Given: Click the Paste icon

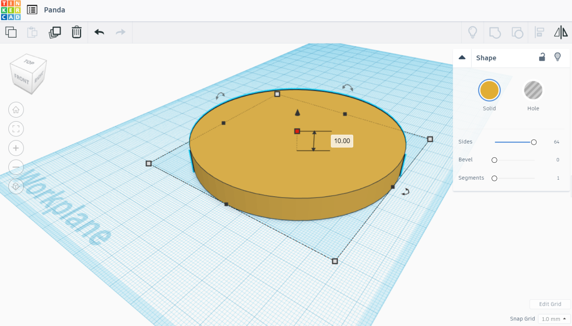Looking at the screenshot, I should [x=32, y=32].
